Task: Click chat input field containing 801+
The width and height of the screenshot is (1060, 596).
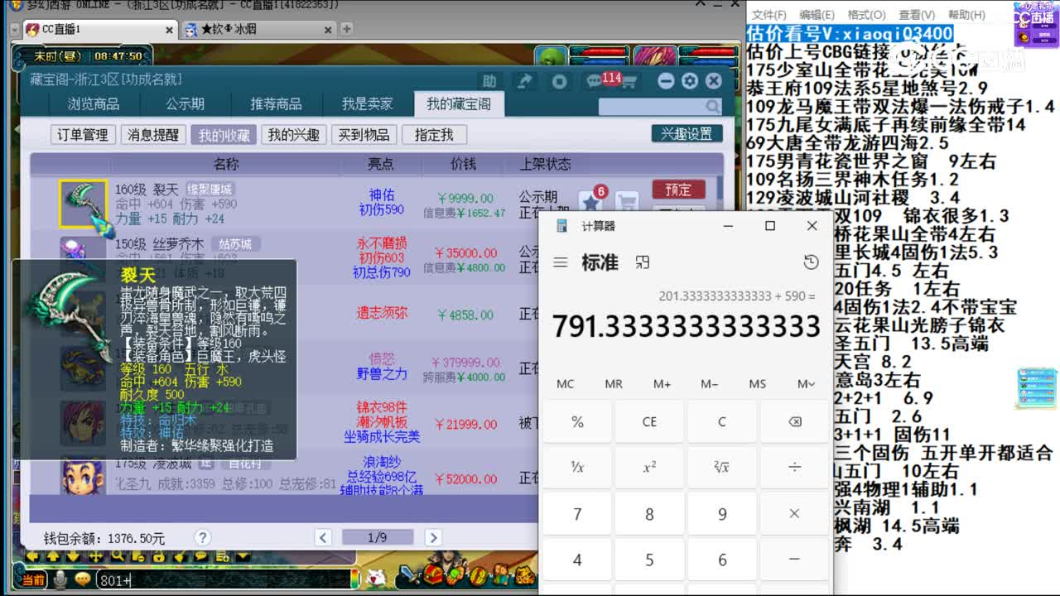Action: (x=224, y=580)
